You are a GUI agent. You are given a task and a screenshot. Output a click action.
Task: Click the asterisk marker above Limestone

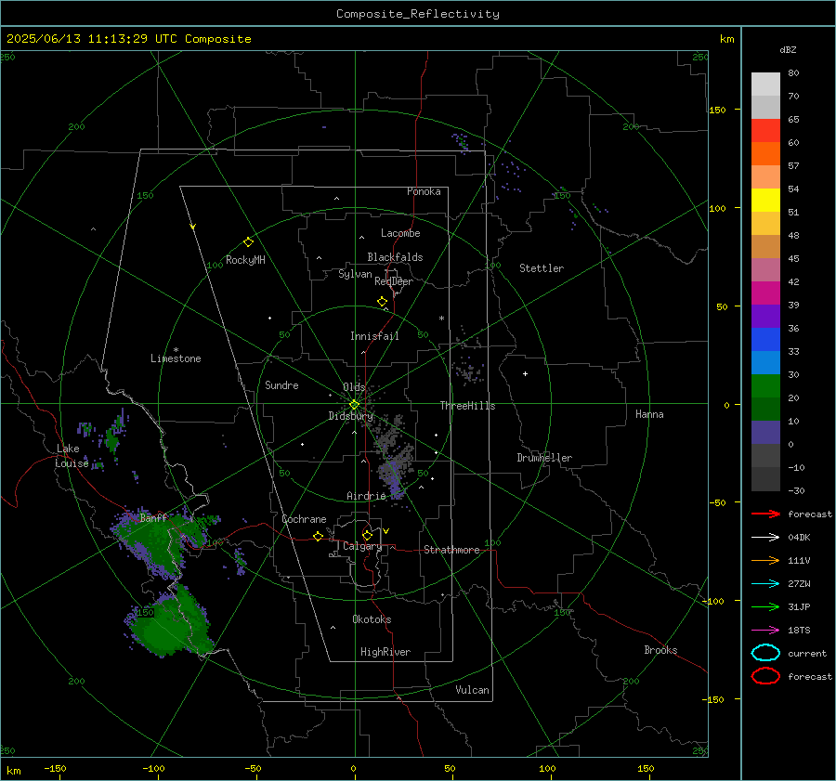click(x=176, y=350)
